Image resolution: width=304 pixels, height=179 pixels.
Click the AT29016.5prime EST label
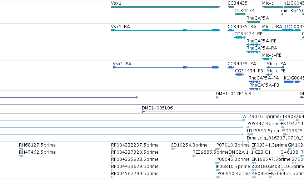[x=261, y=117]
